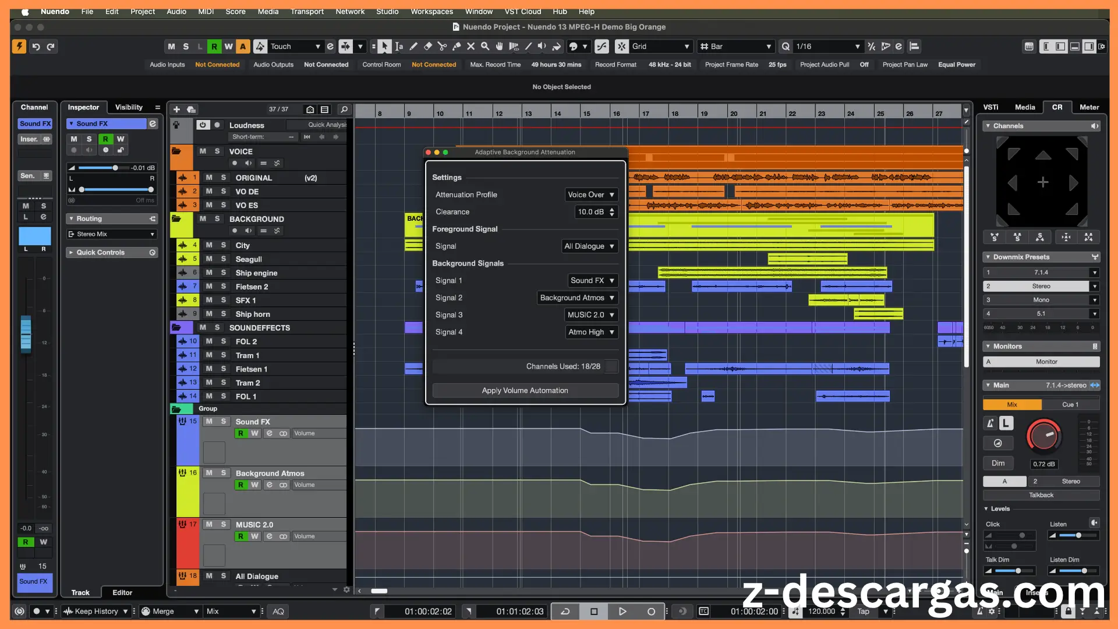Switch to the Visibility tab
The image size is (1118, 629).
click(129, 107)
